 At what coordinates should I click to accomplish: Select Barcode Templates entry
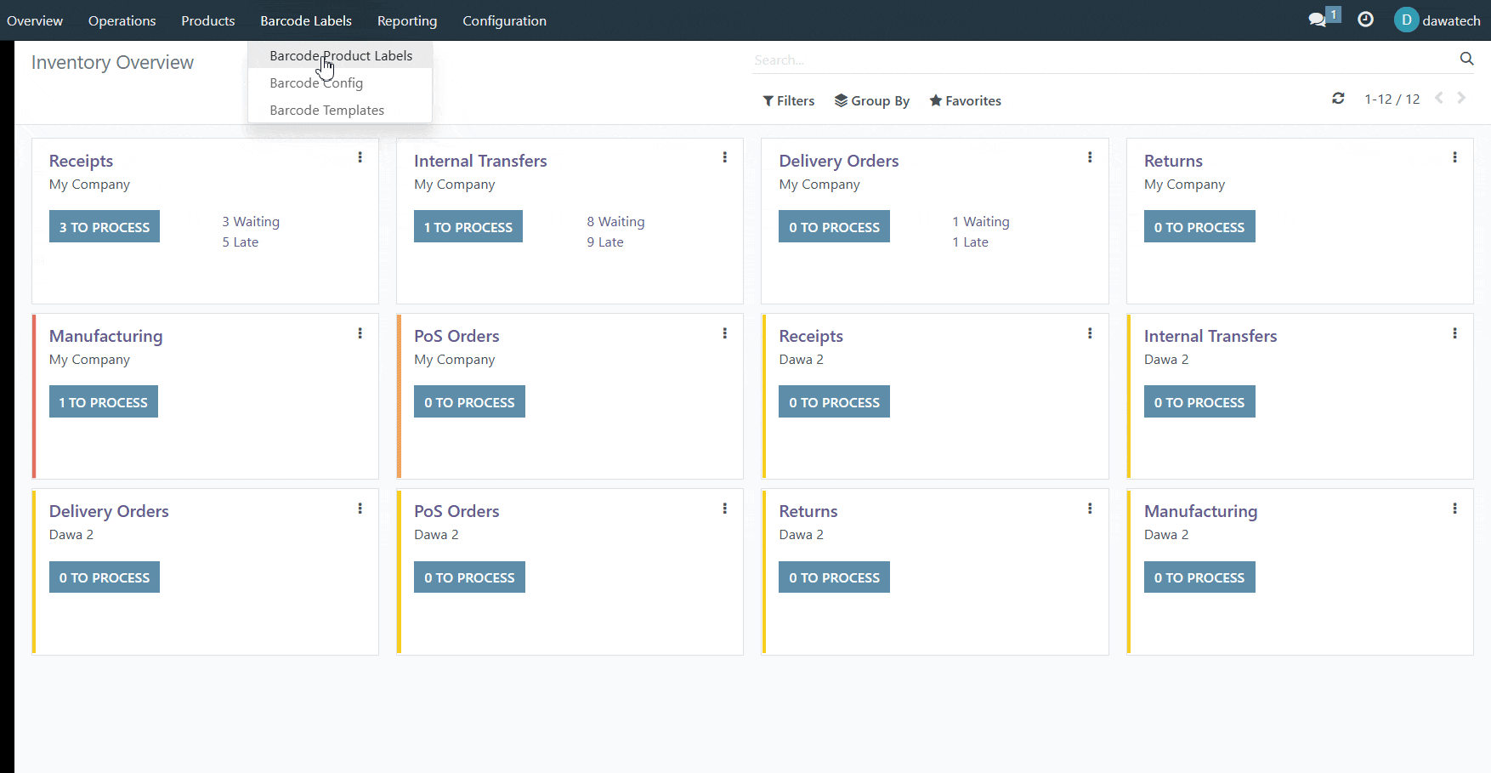(340, 110)
